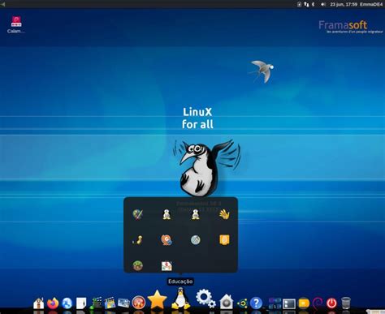Click the Bluetooth icon in top panel

pos(314,4)
